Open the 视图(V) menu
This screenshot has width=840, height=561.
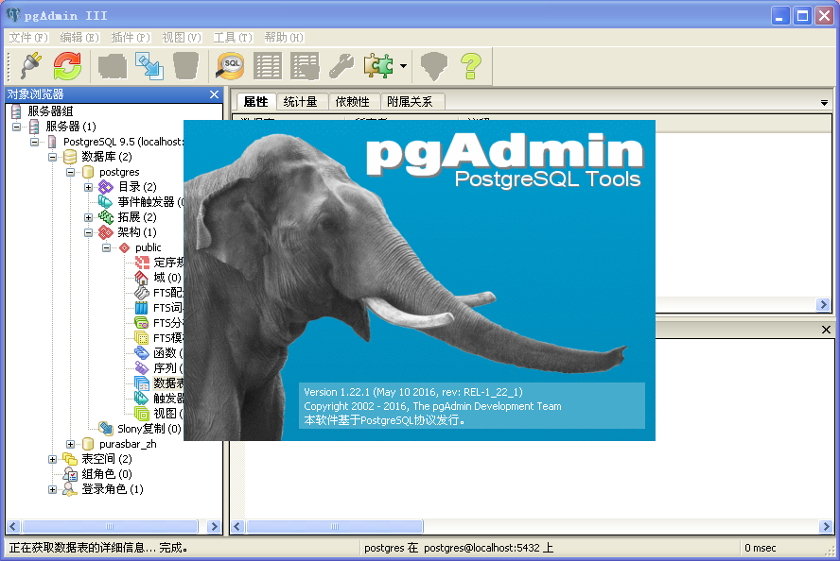[x=182, y=38]
